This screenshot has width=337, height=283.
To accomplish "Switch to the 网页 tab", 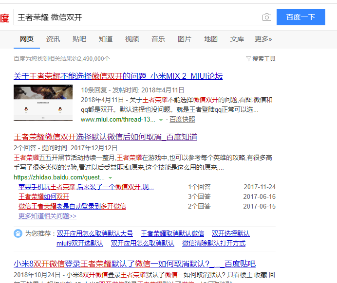I will coord(27,39).
